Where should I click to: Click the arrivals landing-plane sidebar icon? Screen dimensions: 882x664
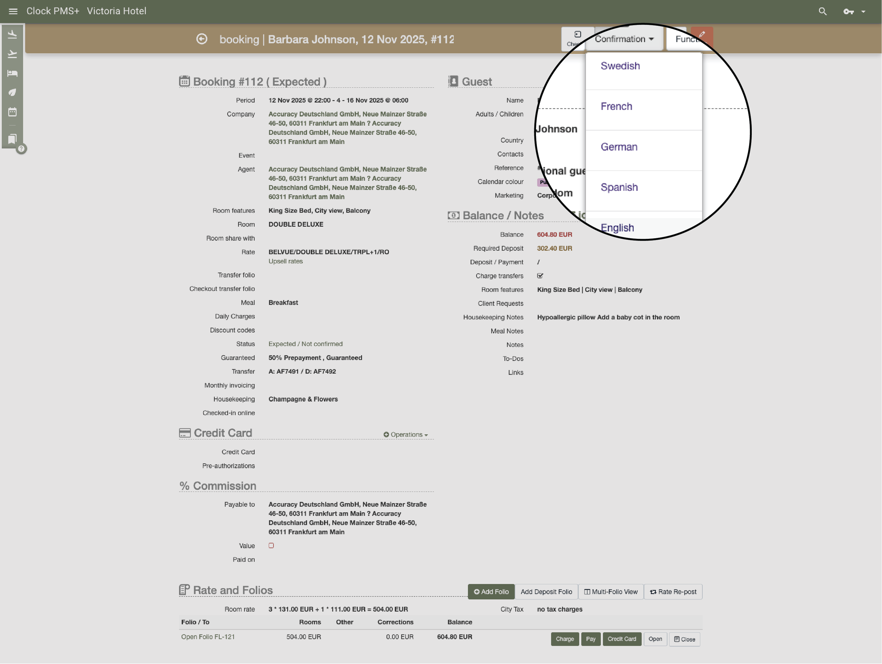point(12,34)
